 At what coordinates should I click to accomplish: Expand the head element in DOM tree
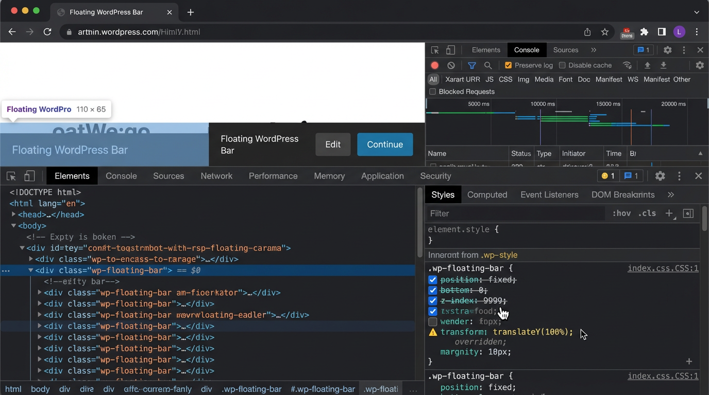pyautogui.click(x=13, y=214)
